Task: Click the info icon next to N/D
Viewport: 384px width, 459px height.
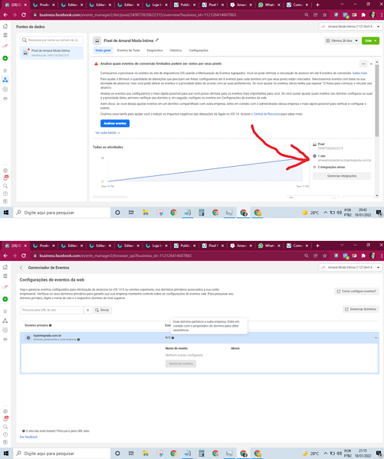Action: [x=172, y=338]
